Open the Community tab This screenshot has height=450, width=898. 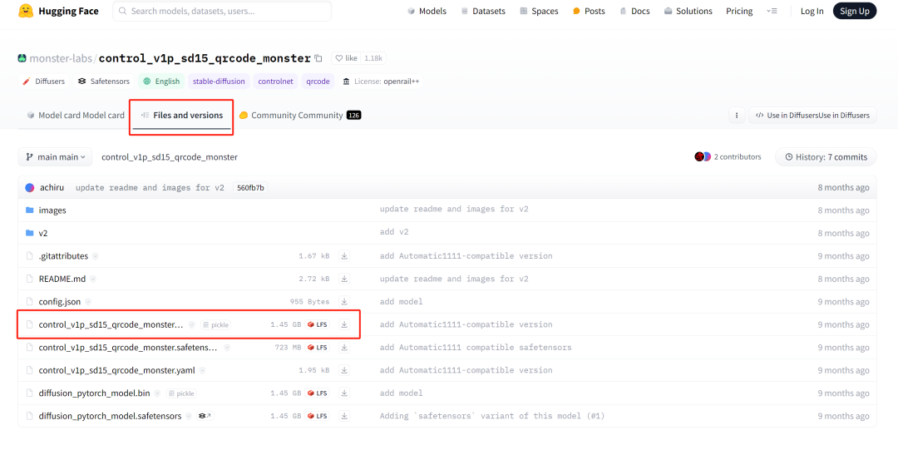tap(299, 116)
